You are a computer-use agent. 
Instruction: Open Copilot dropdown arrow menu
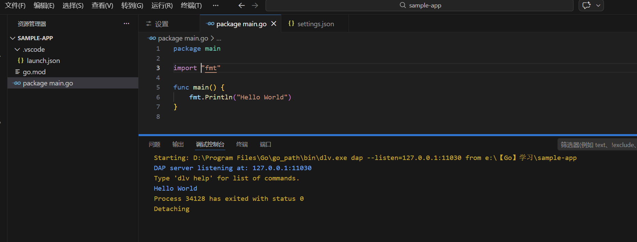pyautogui.click(x=598, y=5)
